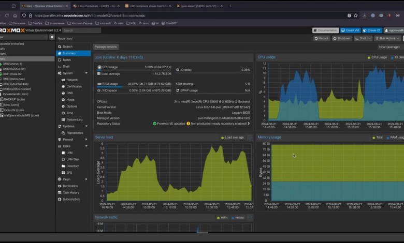Image resolution: width=404 pixels, height=243 pixels.
Task: Click the Options gear icon
Action: [63, 107]
